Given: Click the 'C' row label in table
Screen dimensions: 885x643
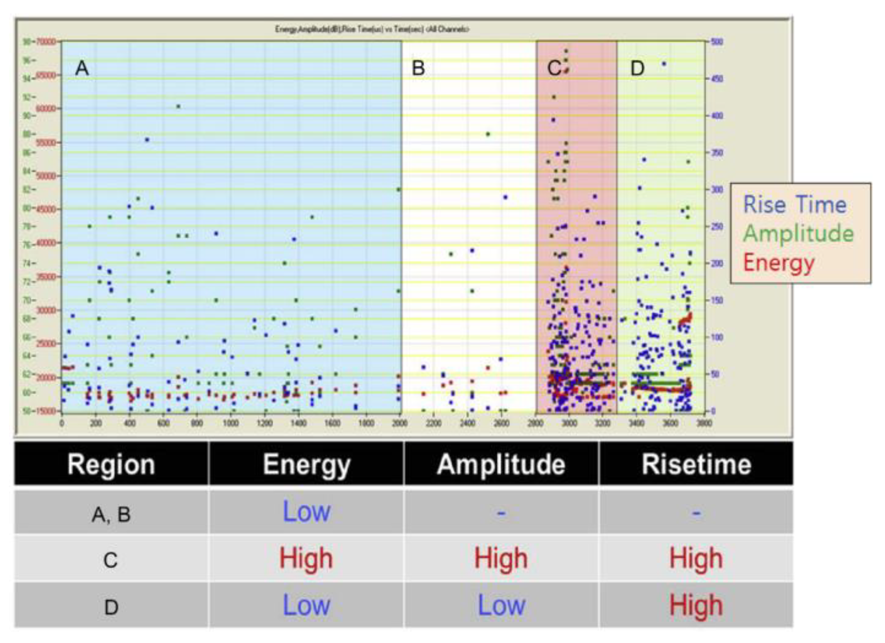Looking at the screenshot, I should pos(111,560).
